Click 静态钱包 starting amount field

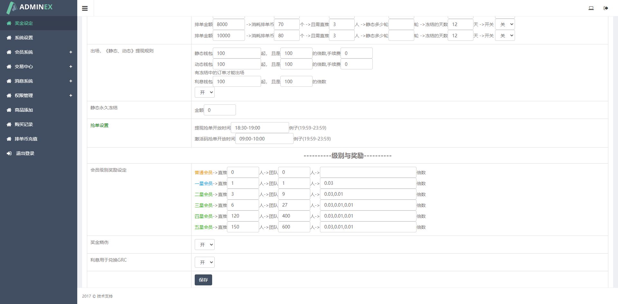pyautogui.click(x=237, y=53)
